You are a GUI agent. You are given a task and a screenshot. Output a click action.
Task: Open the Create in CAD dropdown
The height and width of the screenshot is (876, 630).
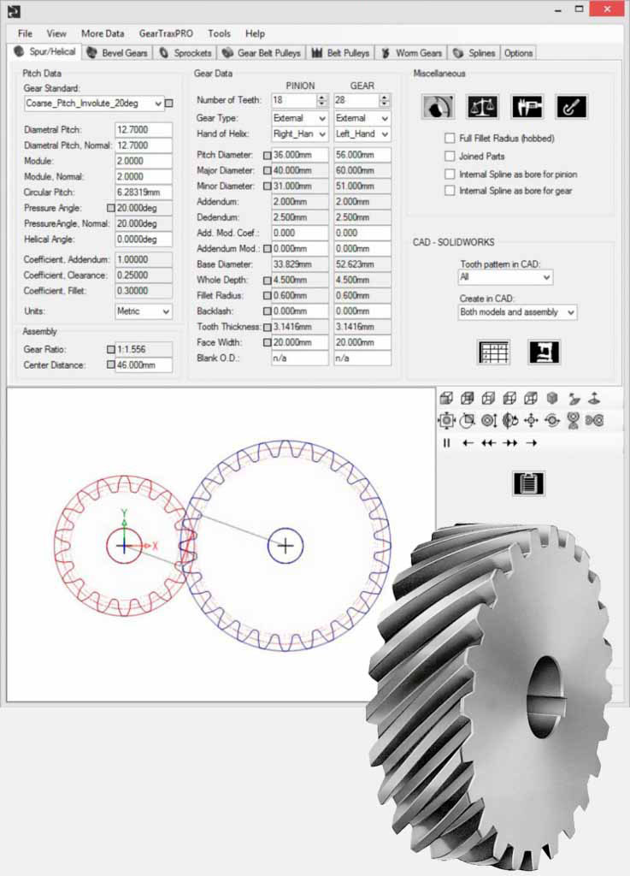(570, 312)
